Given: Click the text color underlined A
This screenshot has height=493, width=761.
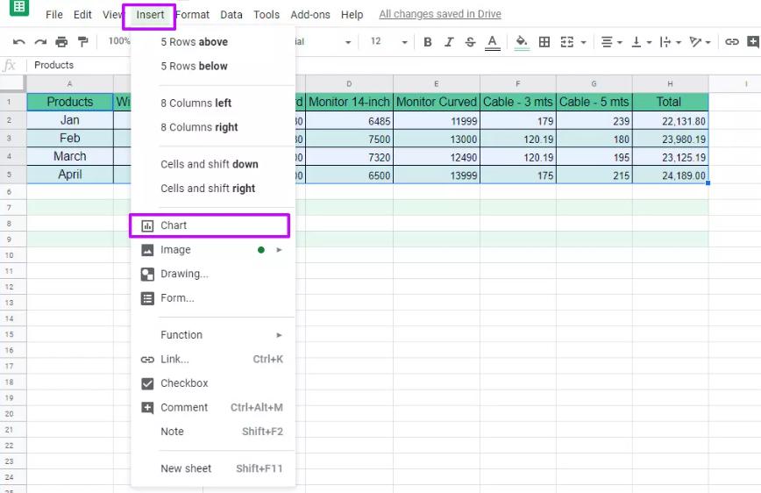Looking at the screenshot, I should coord(493,42).
